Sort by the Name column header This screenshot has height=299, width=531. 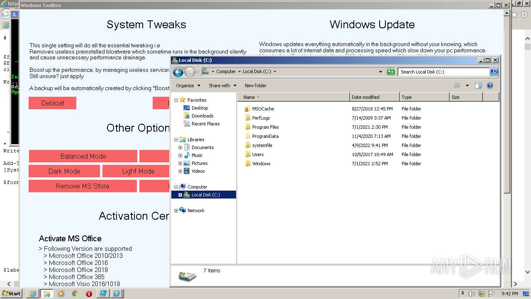coord(294,97)
